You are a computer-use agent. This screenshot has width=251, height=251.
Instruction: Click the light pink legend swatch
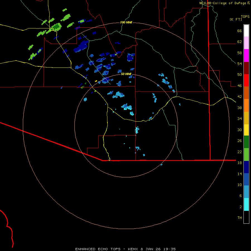(x=246, y=43)
